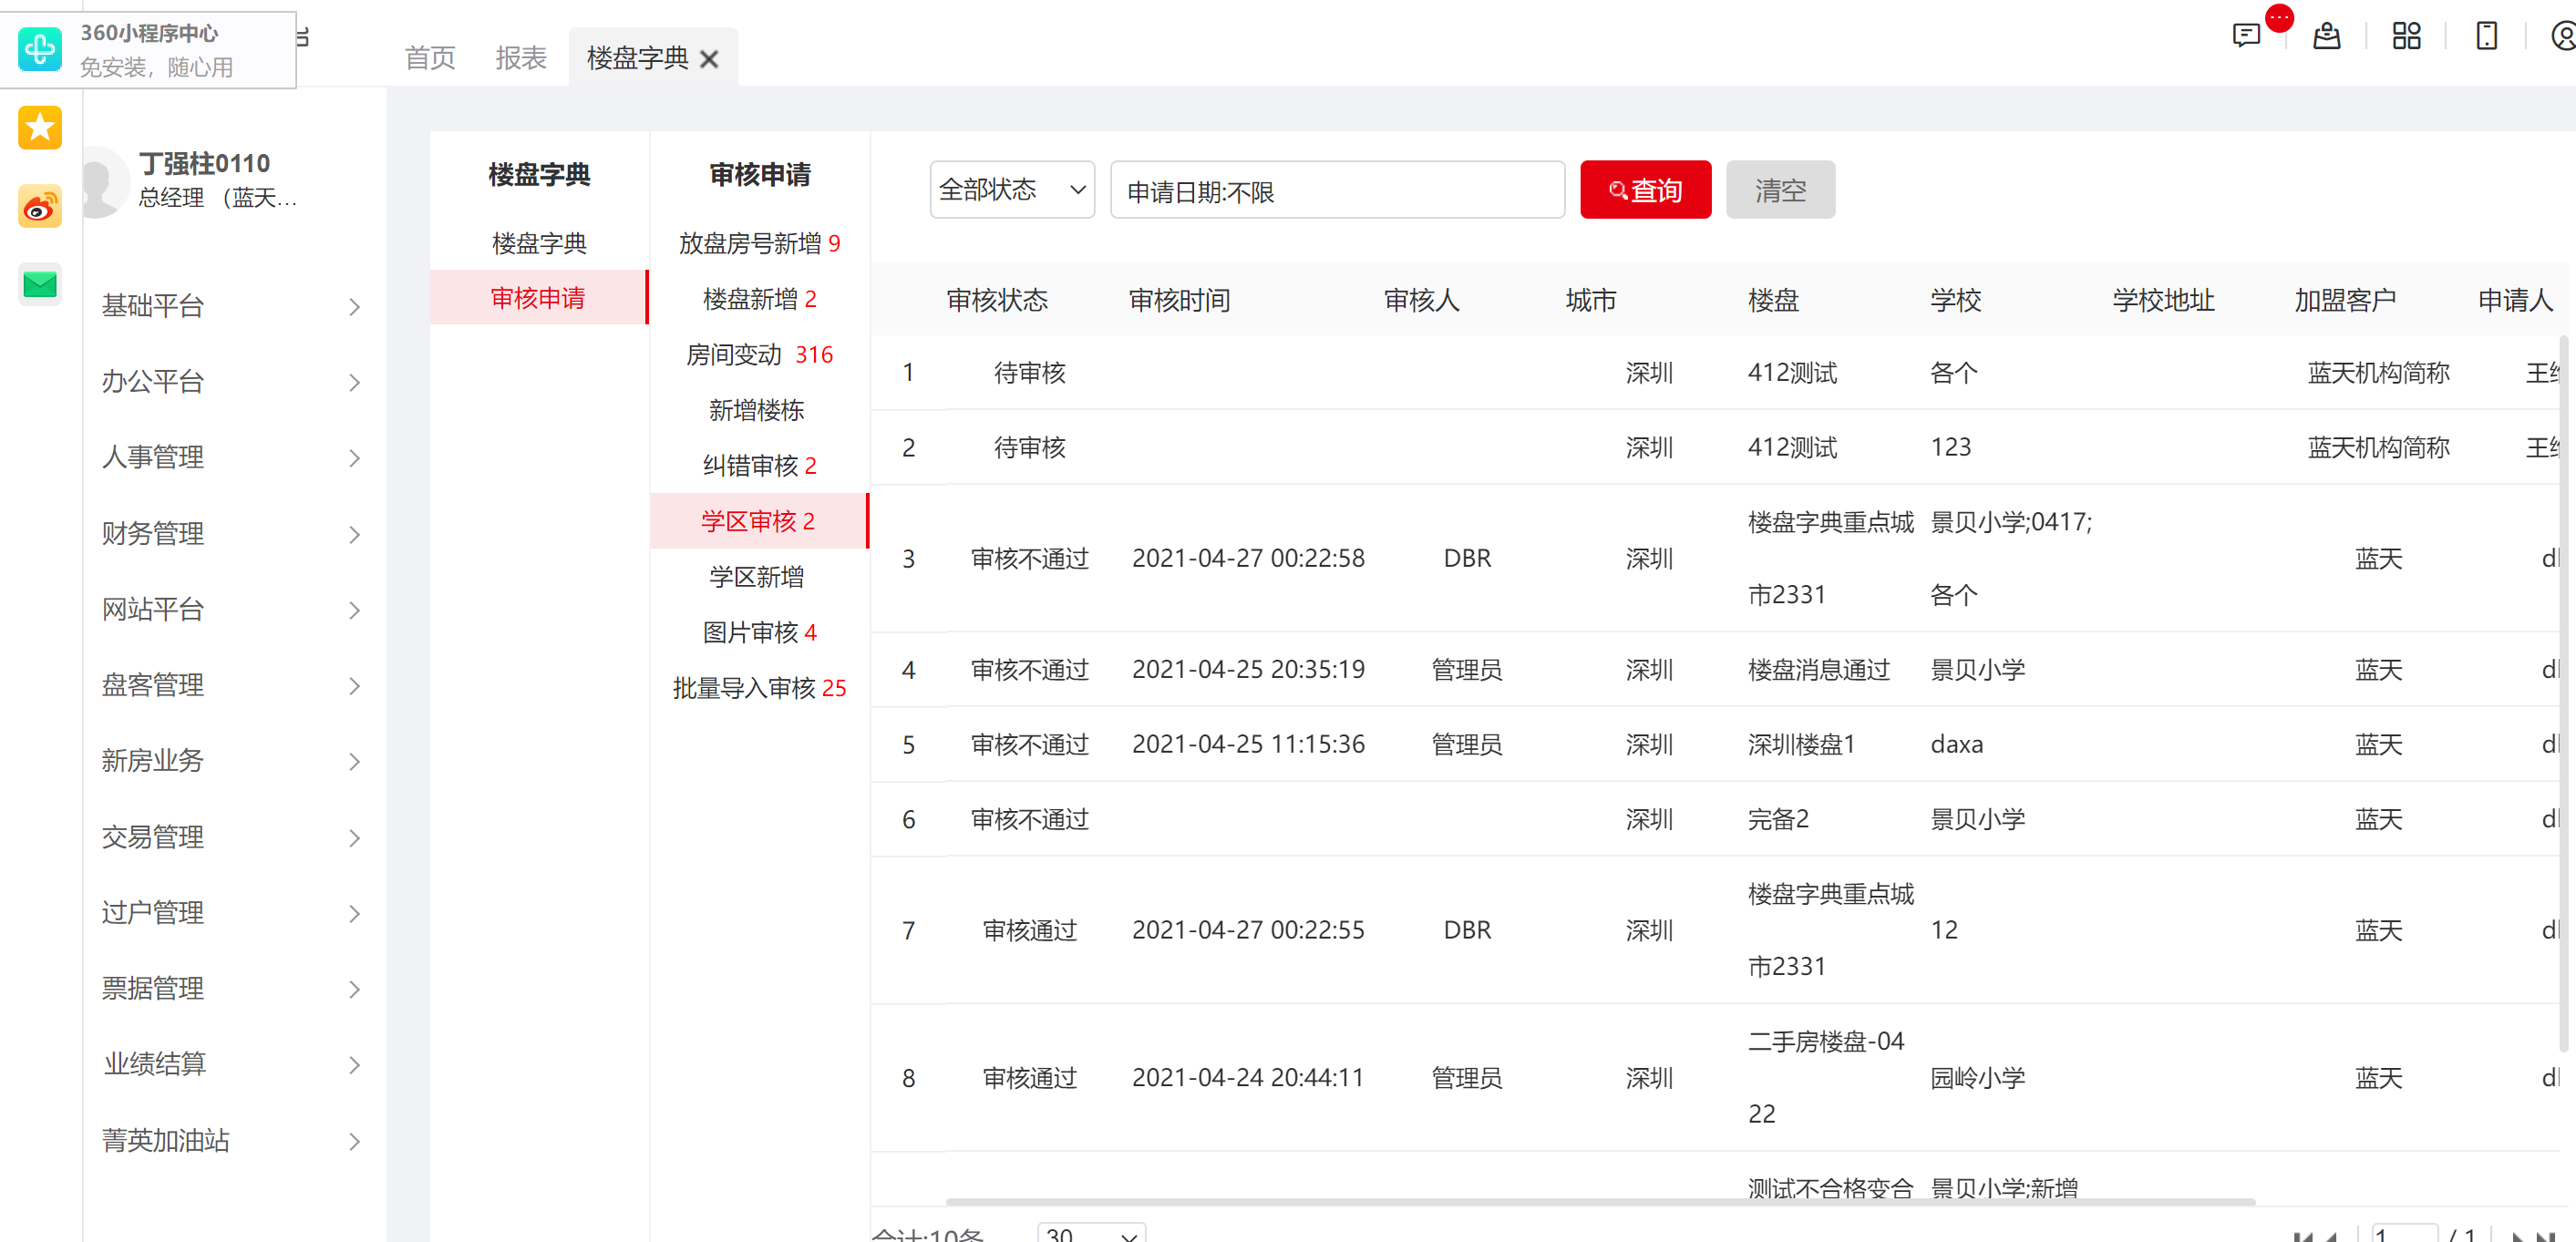Click the green mail envelope icon
Screen dimensions: 2576x1242
pos(40,285)
